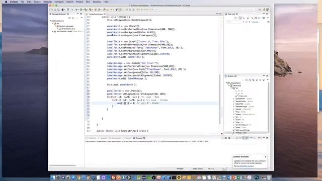Screen dimensions: 322x181
Task: Select the Package Explorer tab
Action: click(59, 14)
